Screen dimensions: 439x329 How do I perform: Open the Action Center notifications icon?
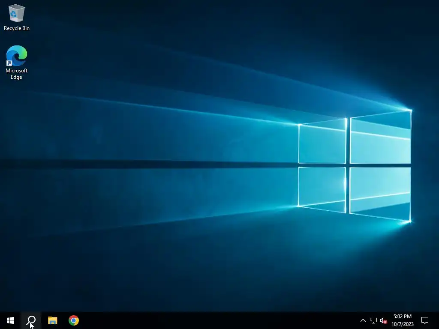click(x=425, y=320)
